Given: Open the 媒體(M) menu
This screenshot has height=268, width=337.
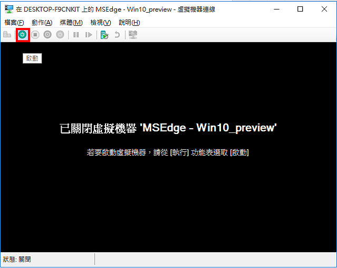Looking at the screenshot, I should point(71,23).
